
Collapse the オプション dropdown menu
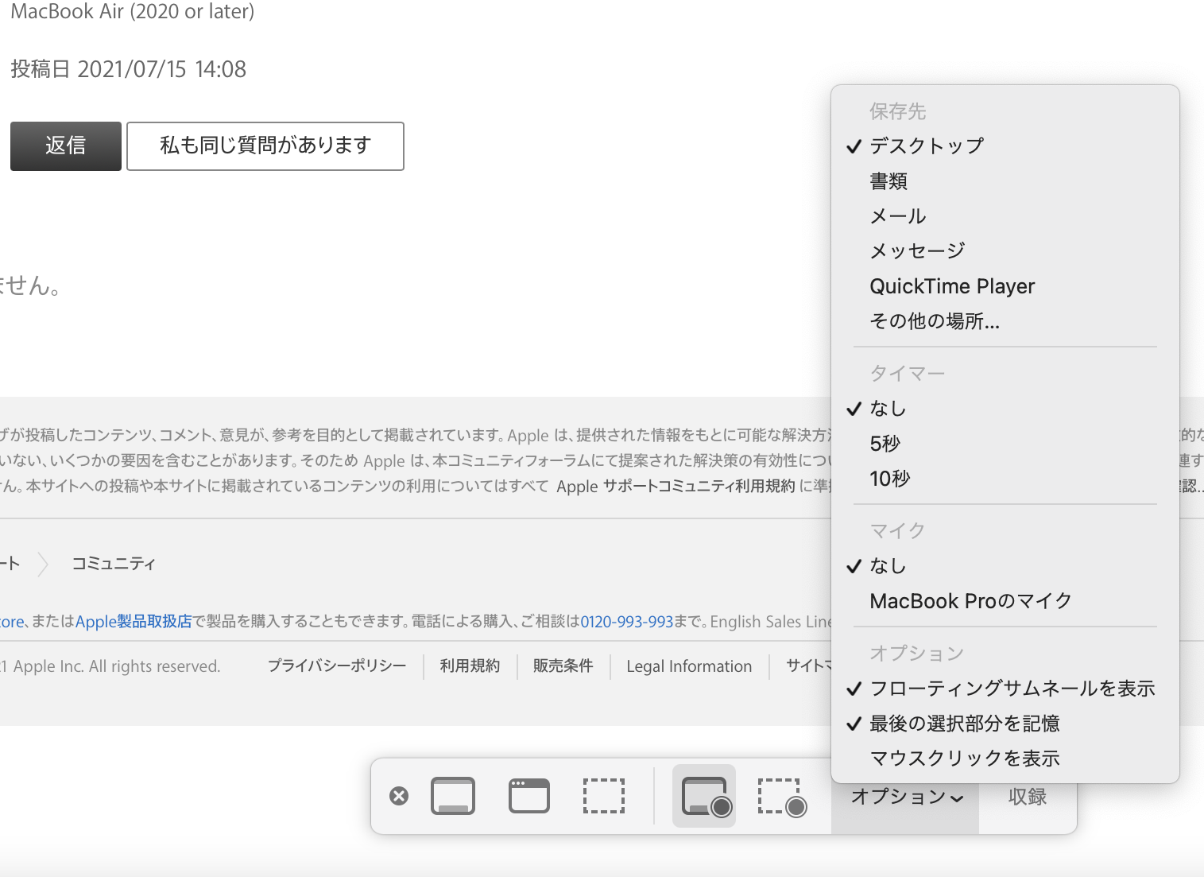click(907, 797)
